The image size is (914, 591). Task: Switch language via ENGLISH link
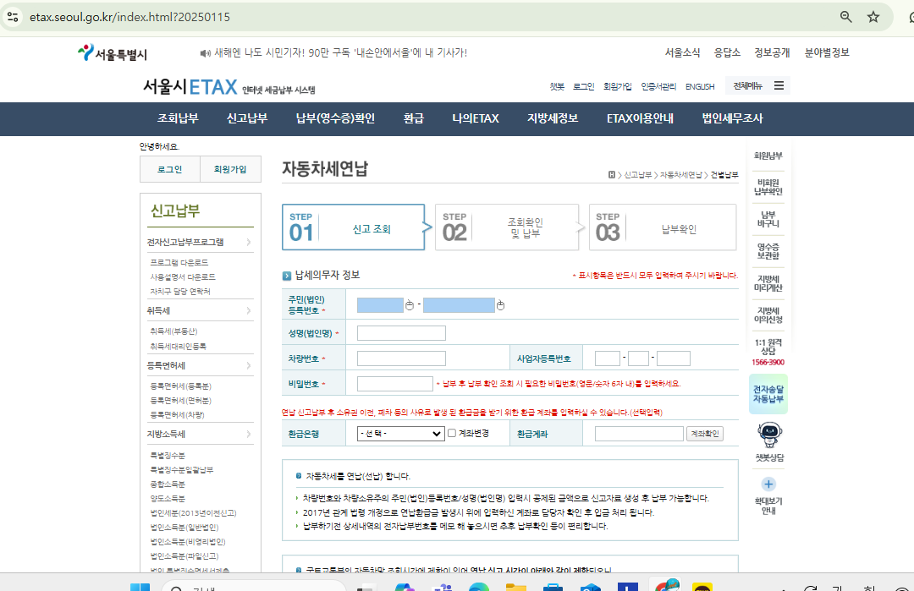coord(700,87)
